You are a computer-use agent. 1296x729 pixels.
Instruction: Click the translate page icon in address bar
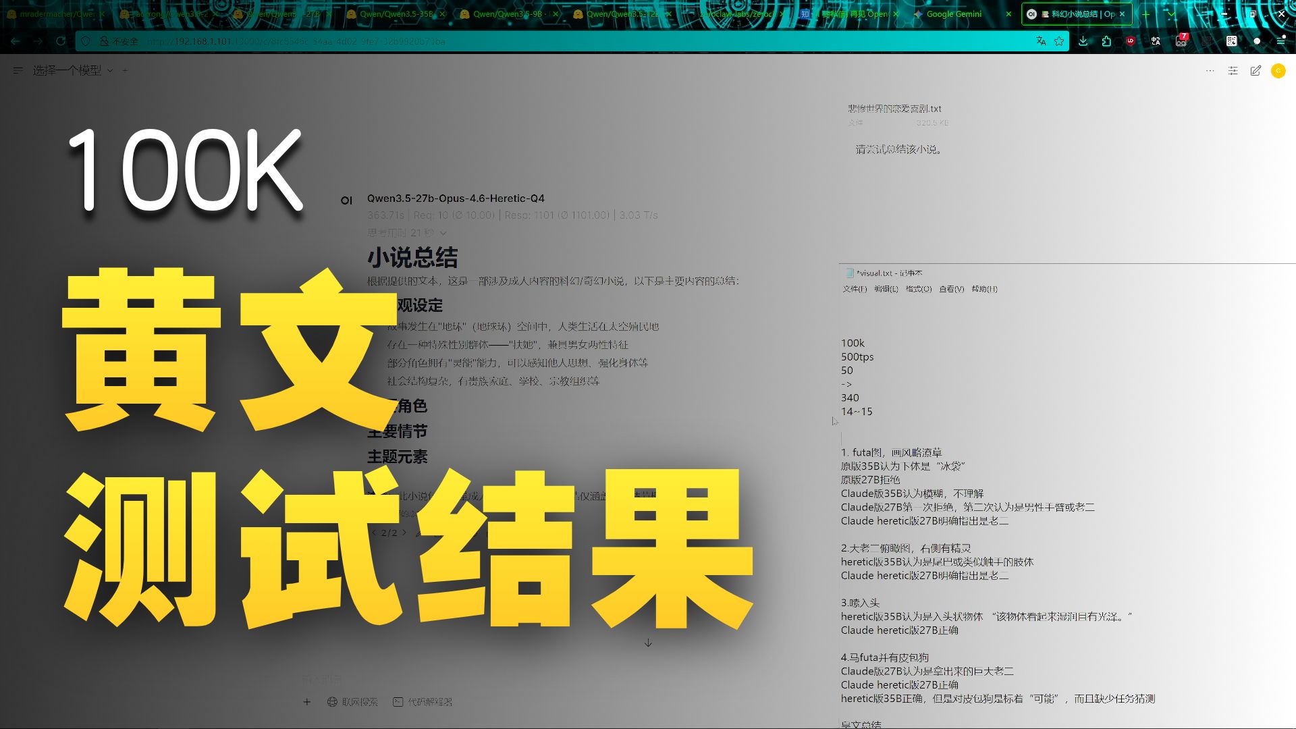click(1041, 41)
